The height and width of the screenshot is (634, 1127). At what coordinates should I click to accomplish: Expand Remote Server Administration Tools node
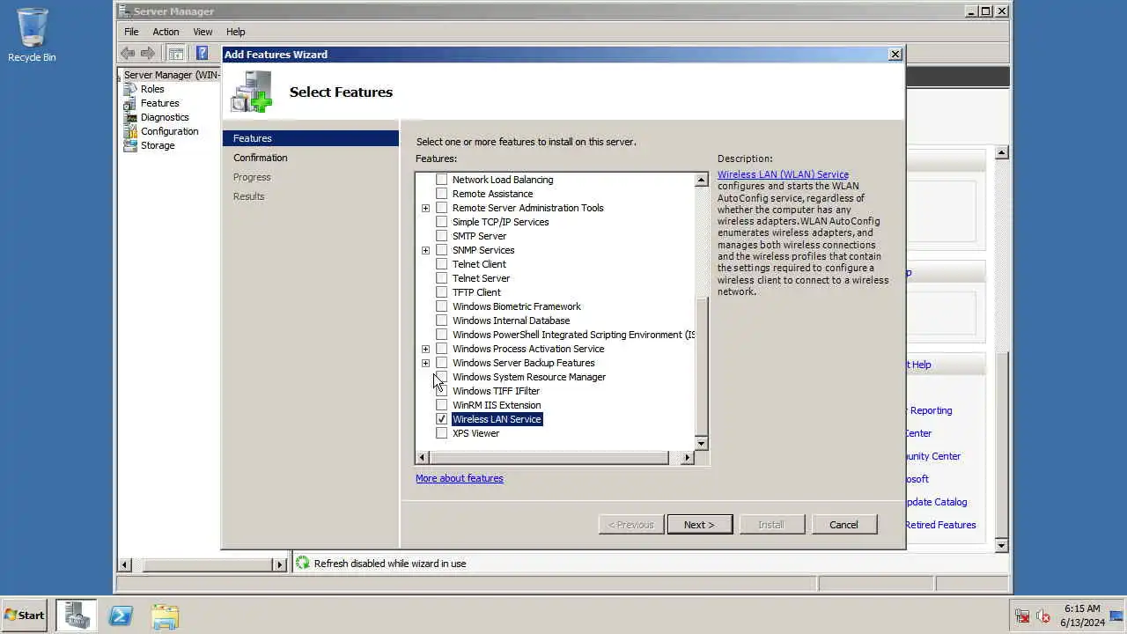point(425,208)
